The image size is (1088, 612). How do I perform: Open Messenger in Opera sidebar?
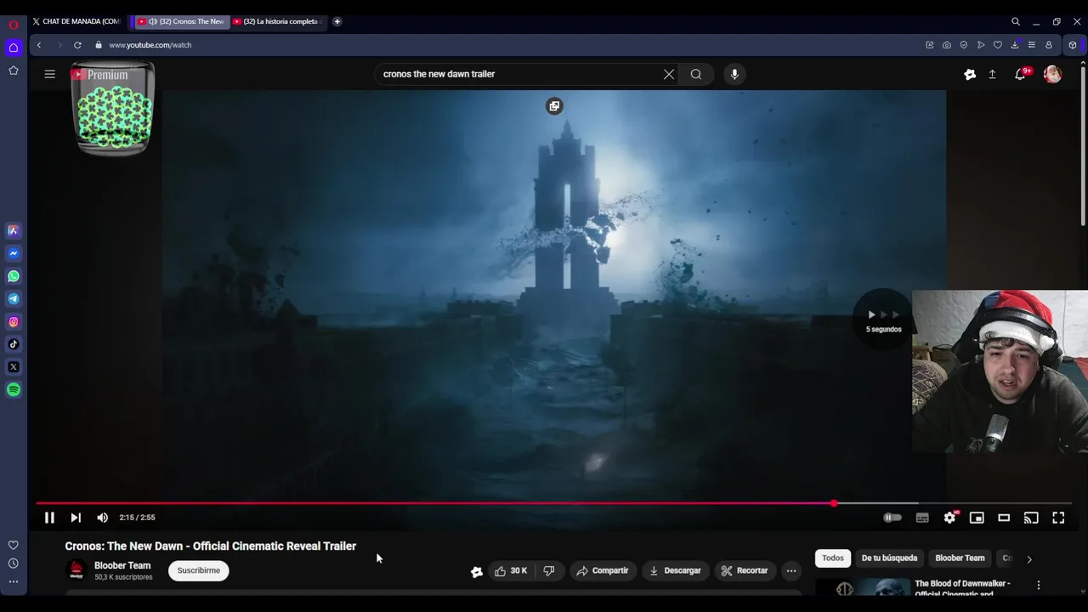[14, 253]
